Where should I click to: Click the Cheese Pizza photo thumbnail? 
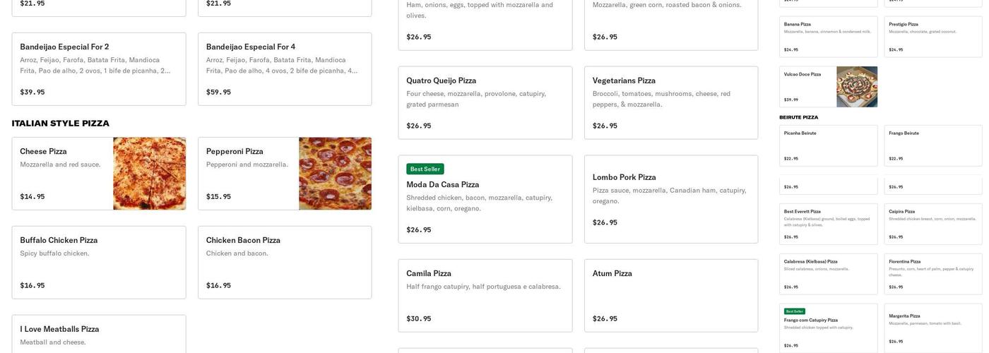(x=149, y=174)
